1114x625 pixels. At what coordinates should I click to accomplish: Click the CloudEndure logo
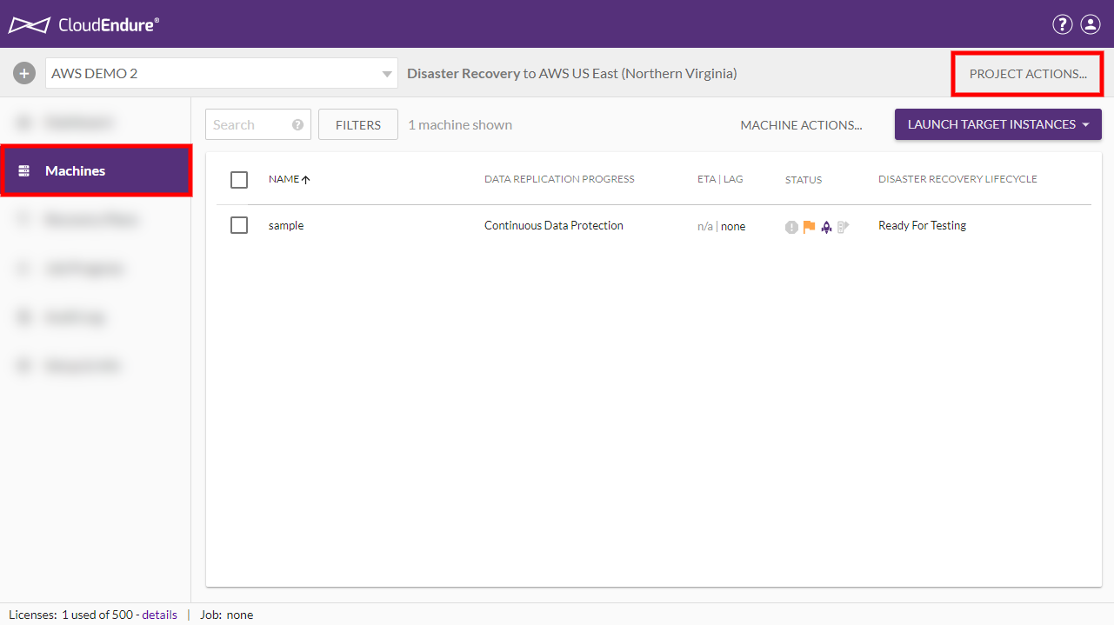click(83, 24)
